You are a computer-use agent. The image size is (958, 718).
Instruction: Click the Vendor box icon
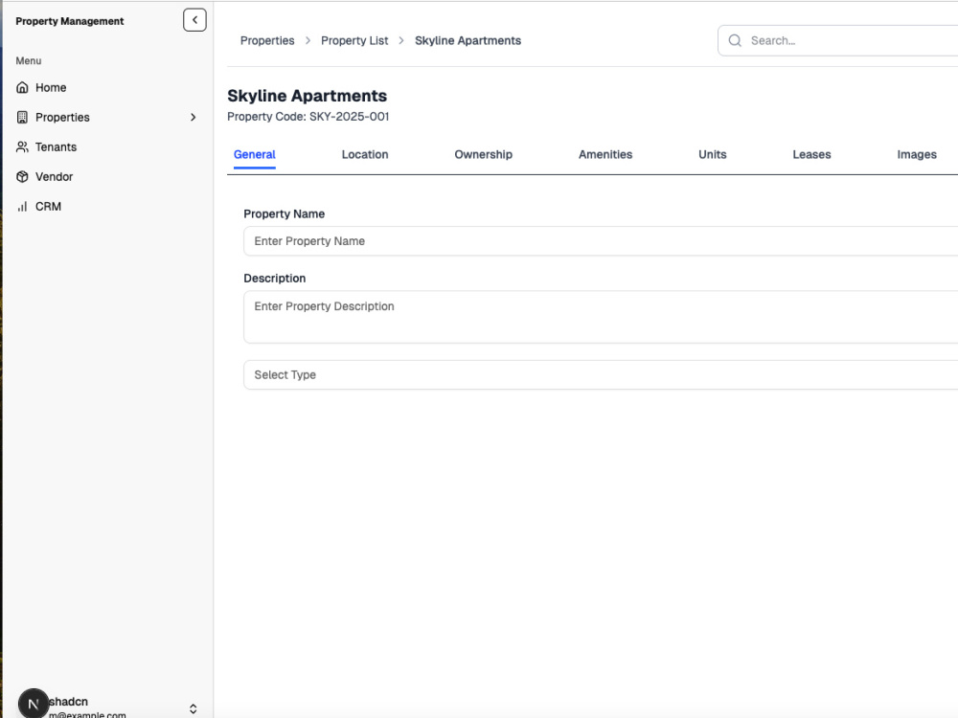coord(22,176)
